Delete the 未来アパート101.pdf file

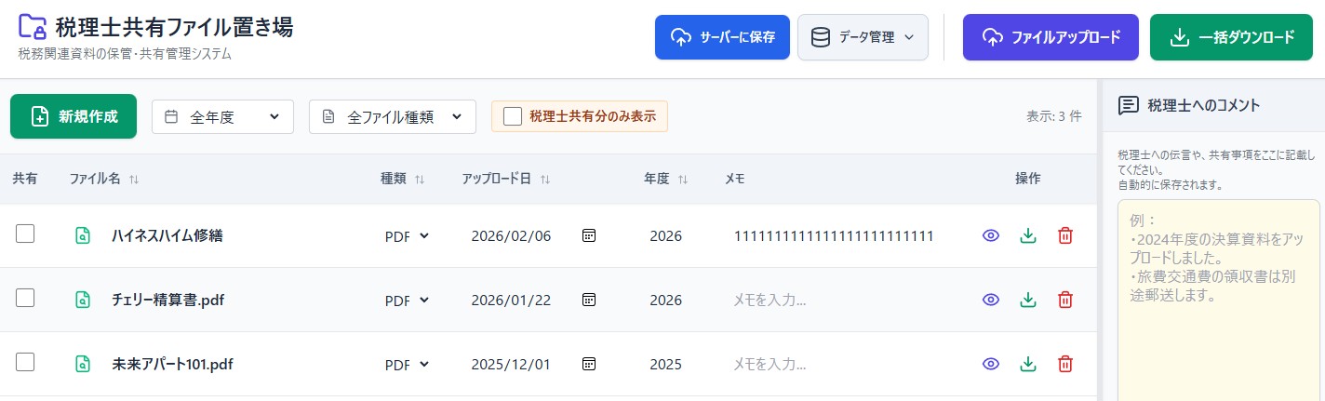click(1065, 364)
